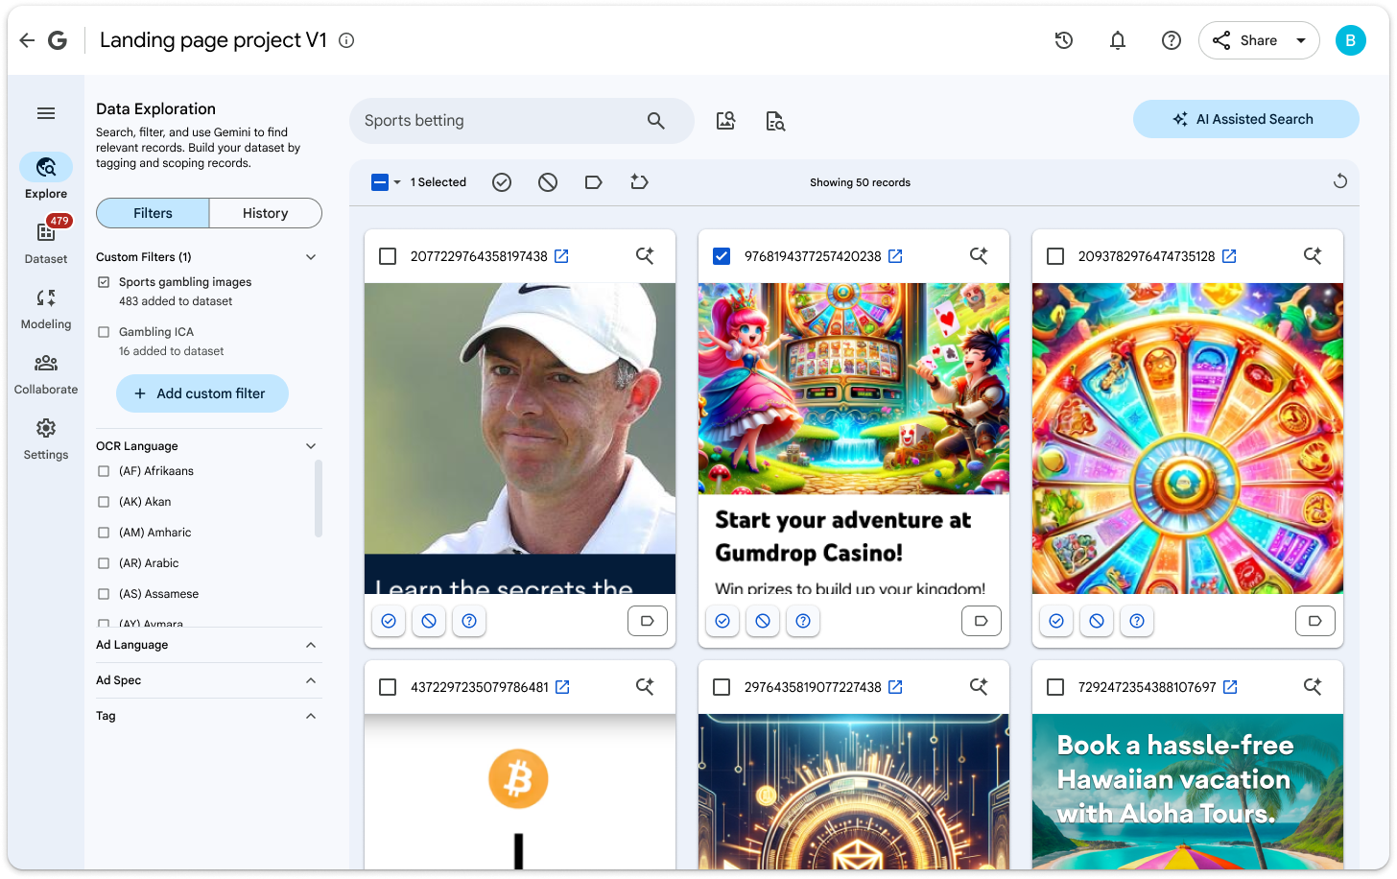Select the Filters tab
This screenshot has width=1397, height=879.
tap(153, 213)
